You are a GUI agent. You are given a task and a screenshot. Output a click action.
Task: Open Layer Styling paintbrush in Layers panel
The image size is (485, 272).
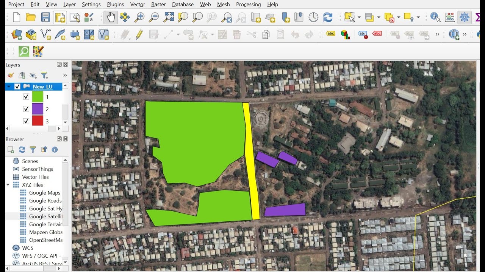point(11,75)
